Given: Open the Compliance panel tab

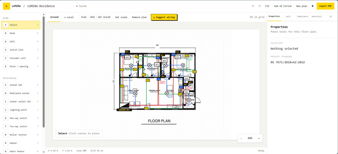Looking at the screenshot, I should [x=302, y=16].
